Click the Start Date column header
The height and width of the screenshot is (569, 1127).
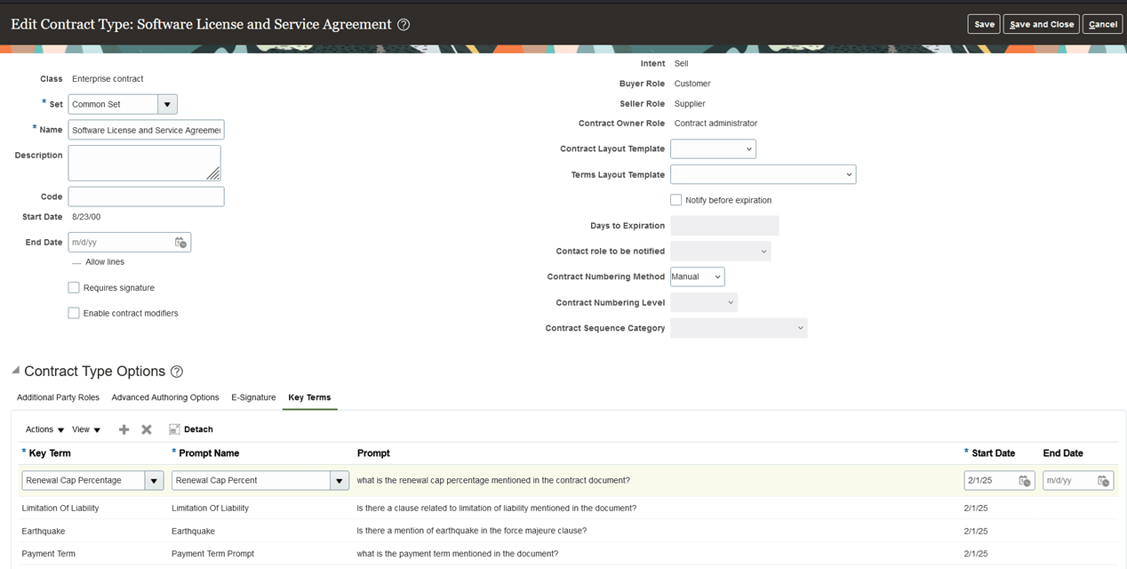pos(993,453)
